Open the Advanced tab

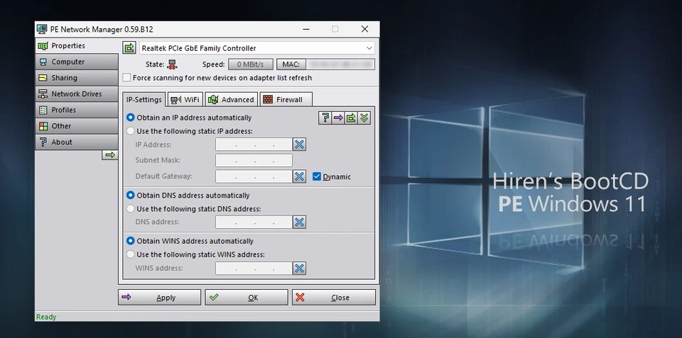point(232,99)
